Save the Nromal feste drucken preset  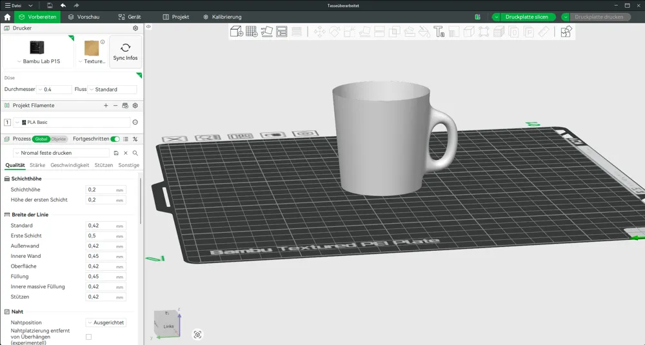[x=116, y=153]
